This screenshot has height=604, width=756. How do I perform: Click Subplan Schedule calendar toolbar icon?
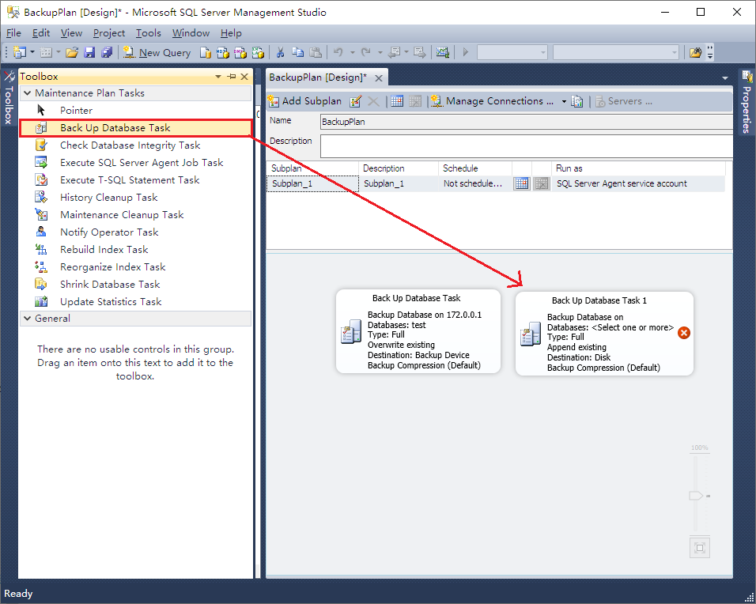397,101
